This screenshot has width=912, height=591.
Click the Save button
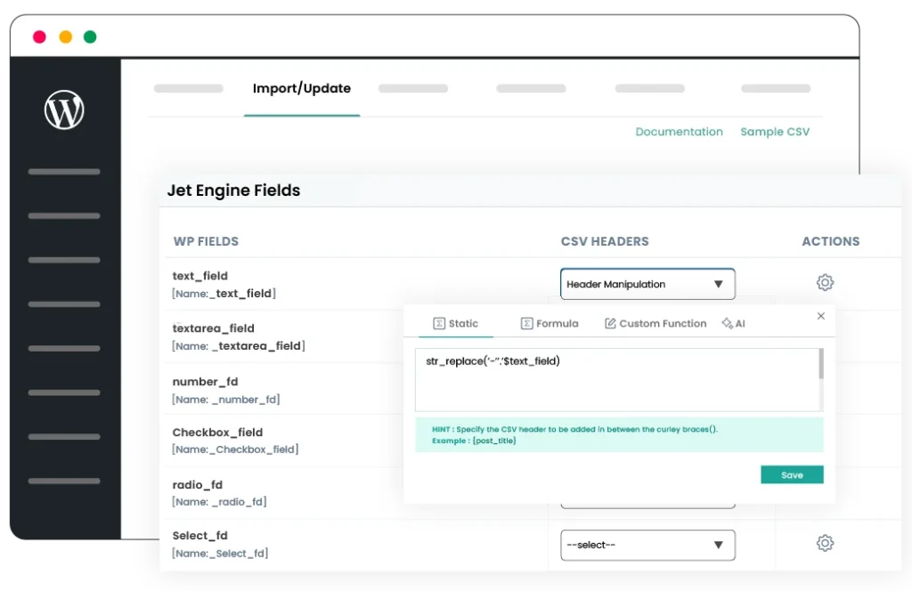[x=792, y=474]
